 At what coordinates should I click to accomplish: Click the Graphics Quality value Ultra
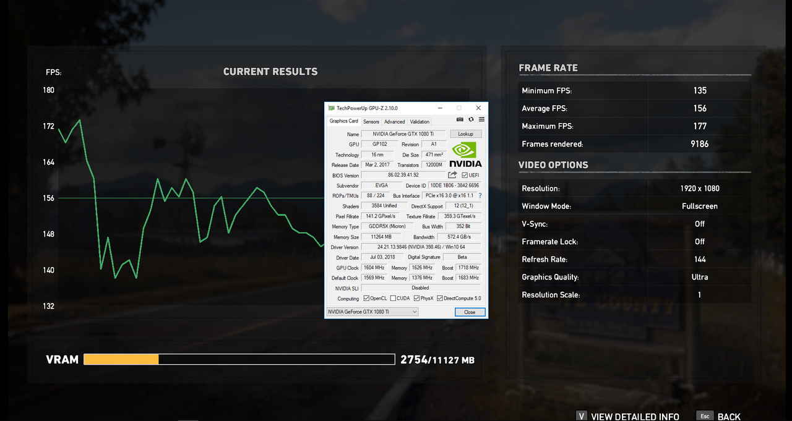coord(700,278)
